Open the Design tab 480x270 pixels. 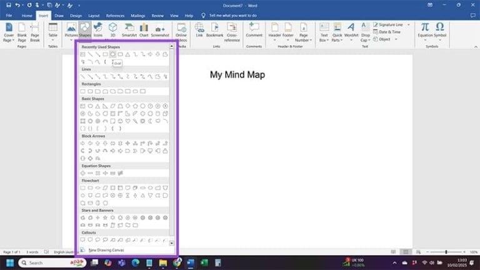(x=76, y=16)
